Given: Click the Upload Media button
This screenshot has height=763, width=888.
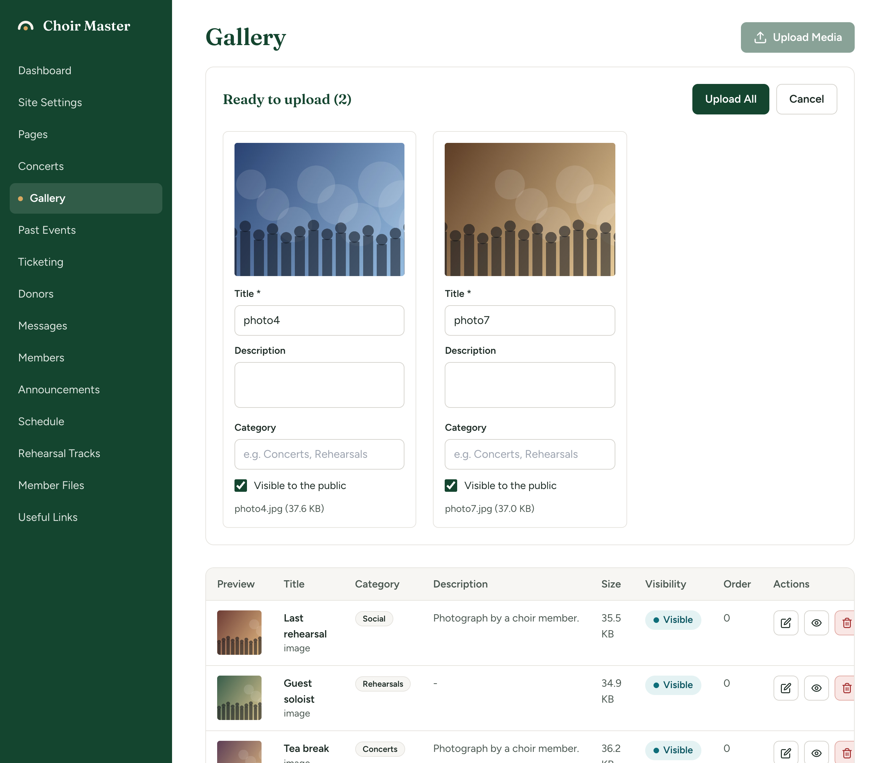Looking at the screenshot, I should click(x=797, y=37).
